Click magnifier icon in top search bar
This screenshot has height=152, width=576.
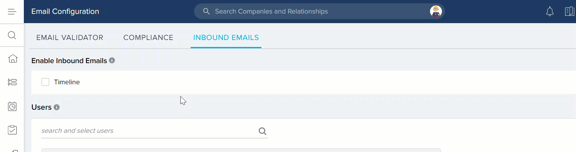pos(206,11)
